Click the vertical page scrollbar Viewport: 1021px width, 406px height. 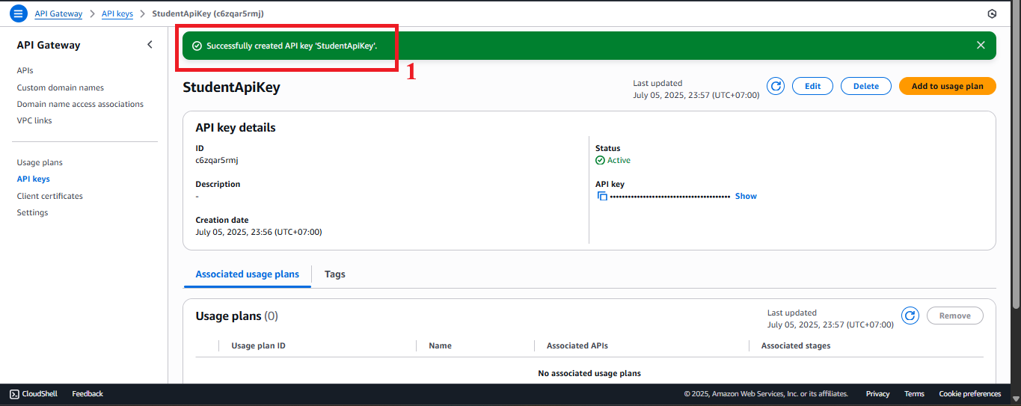[x=1016, y=157]
